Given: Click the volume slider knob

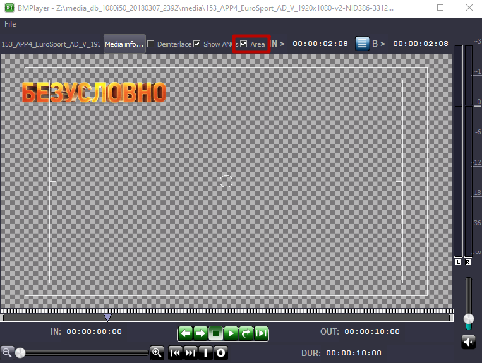Looking at the screenshot, I should tap(469, 319).
